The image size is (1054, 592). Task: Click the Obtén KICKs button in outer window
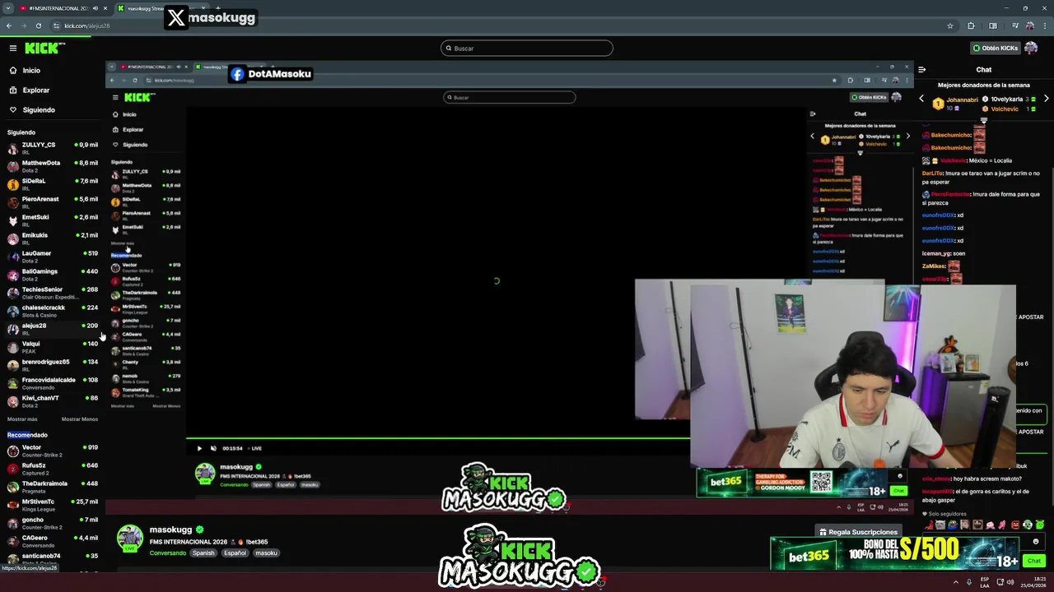coord(995,49)
